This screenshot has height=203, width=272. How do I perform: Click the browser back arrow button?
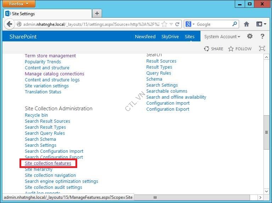tap(10, 24)
